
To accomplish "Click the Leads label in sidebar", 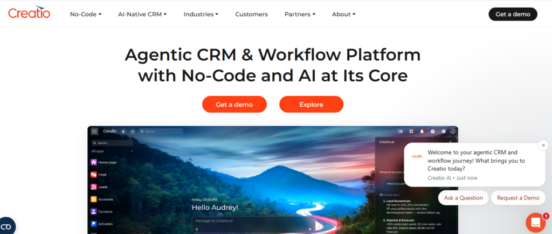I will (103, 187).
